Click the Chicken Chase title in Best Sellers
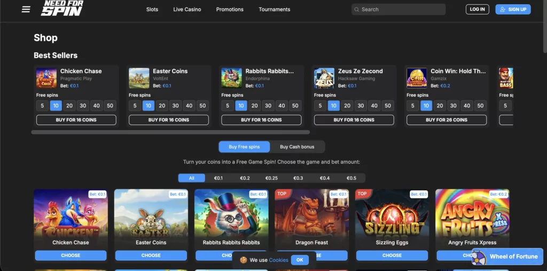The image size is (547, 271). tap(81, 71)
